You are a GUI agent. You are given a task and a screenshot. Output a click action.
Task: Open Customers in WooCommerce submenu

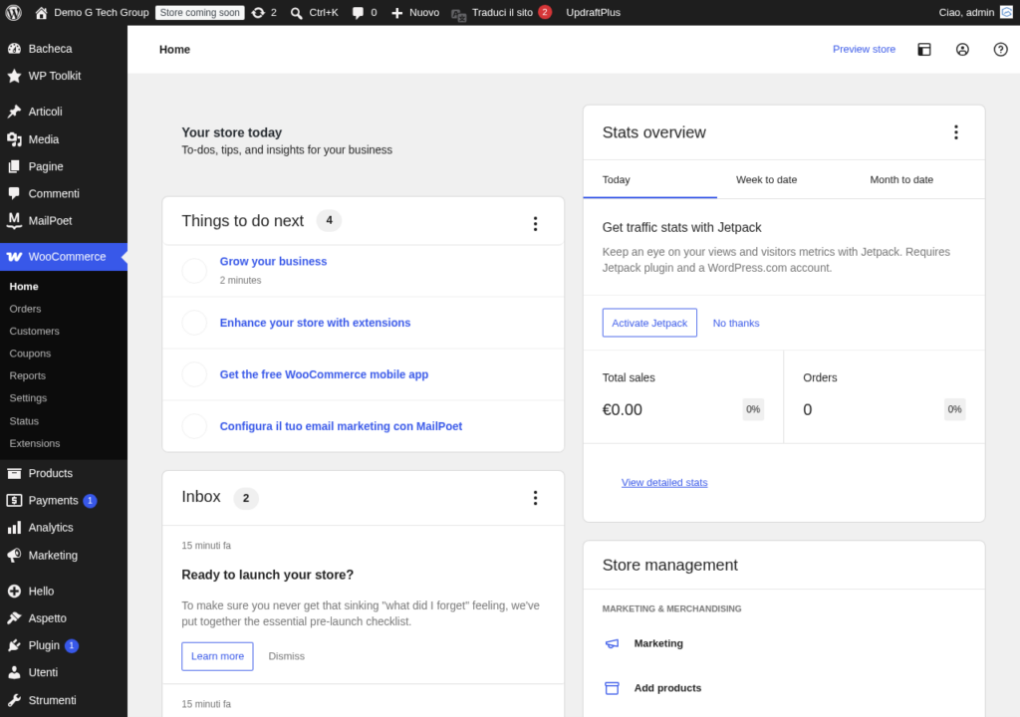point(35,331)
